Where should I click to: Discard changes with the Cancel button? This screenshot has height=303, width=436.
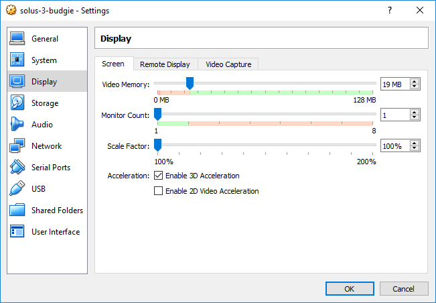tap(403, 289)
